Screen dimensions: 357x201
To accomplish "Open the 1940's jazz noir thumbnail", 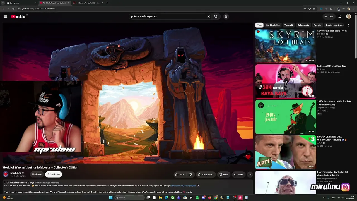I will point(286,117).
